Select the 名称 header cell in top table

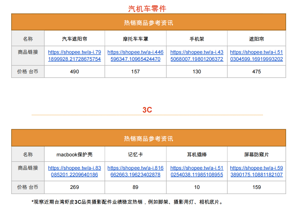click(x=28, y=38)
